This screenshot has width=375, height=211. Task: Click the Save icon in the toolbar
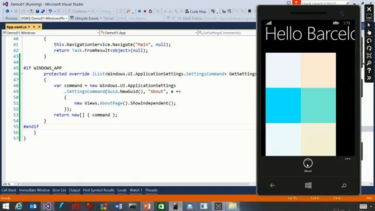[x=37, y=11]
